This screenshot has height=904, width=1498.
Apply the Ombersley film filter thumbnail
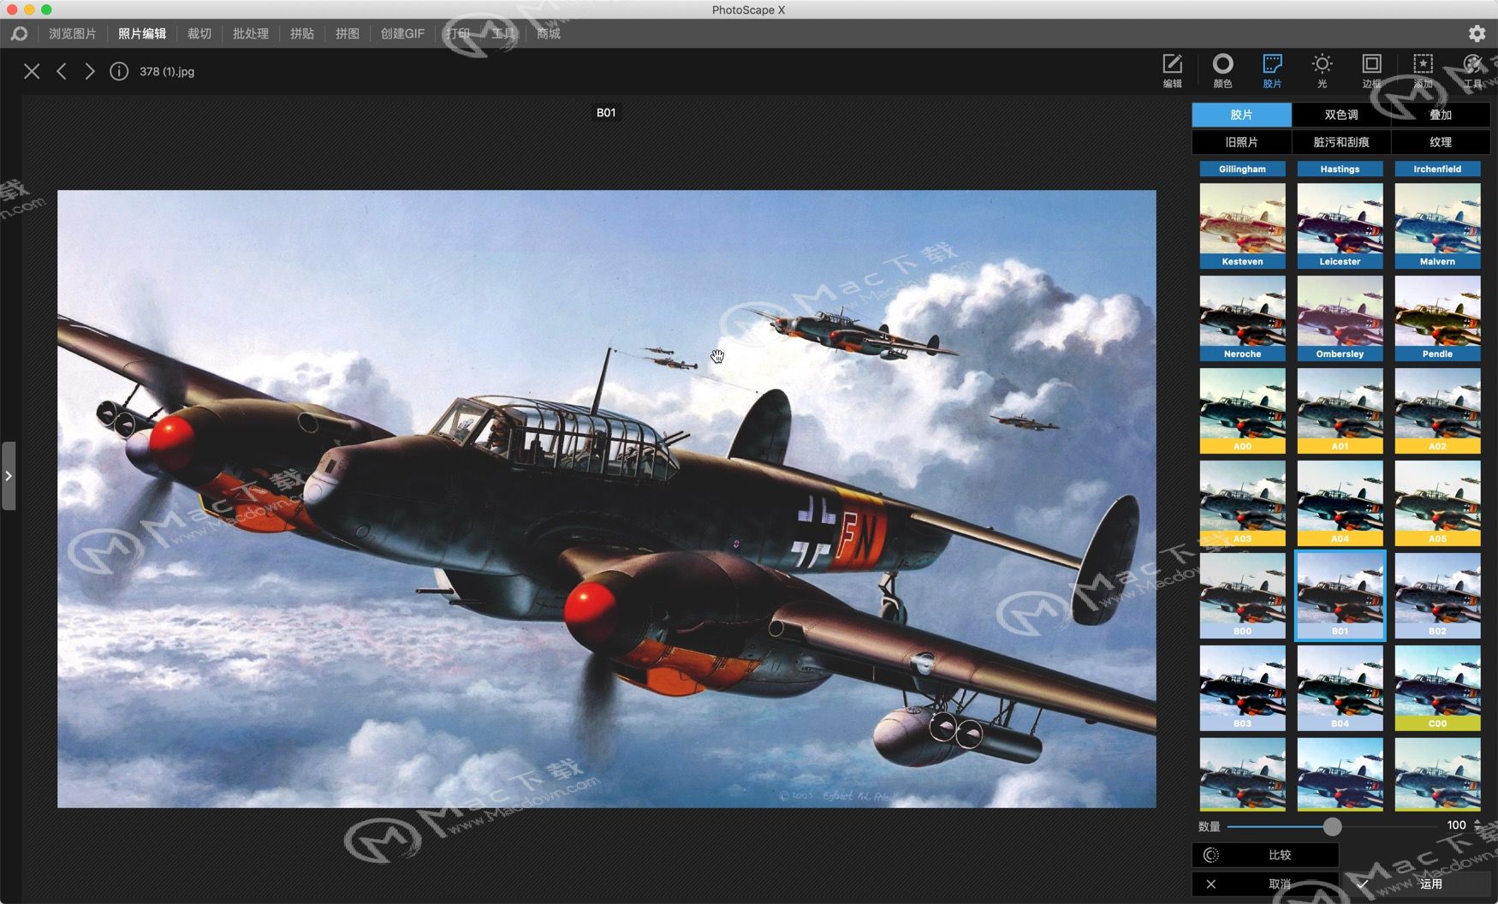click(1340, 318)
